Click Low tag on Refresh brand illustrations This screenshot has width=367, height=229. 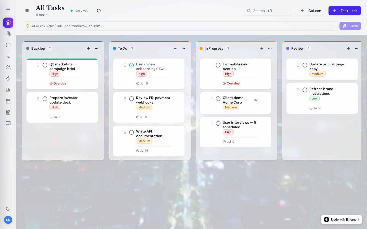click(x=314, y=98)
